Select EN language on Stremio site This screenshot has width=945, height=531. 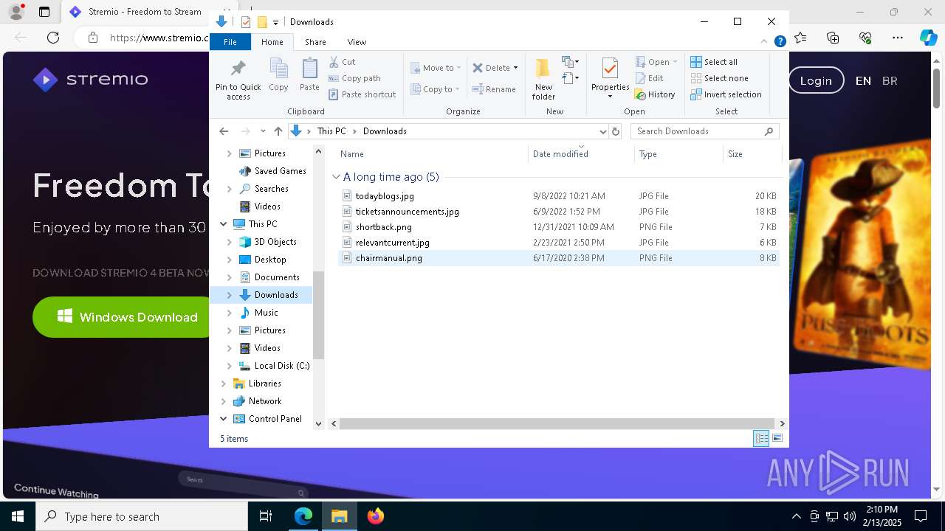[863, 80]
